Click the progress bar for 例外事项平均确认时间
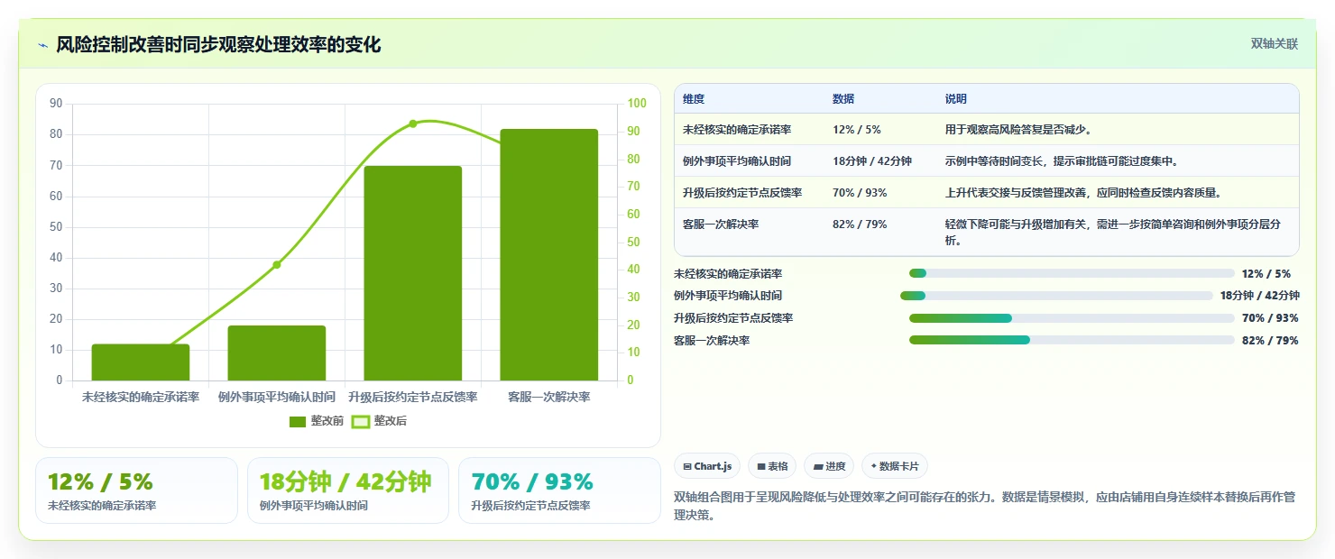The image size is (1335, 559). (x=1056, y=295)
